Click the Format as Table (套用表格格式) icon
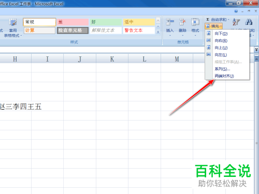Image resolution: width=259 pixels, height=194 pixels. (13, 22)
